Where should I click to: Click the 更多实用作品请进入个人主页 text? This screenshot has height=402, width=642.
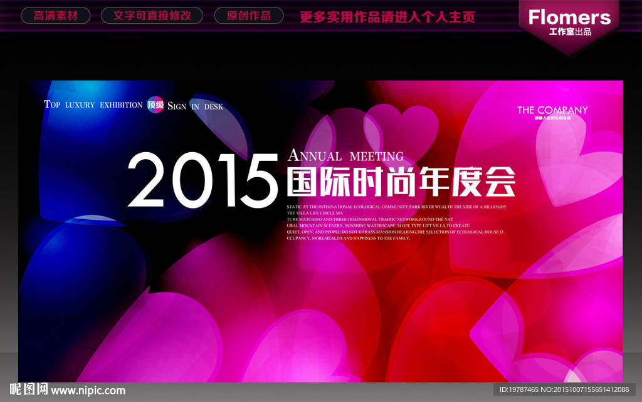point(387,17)
